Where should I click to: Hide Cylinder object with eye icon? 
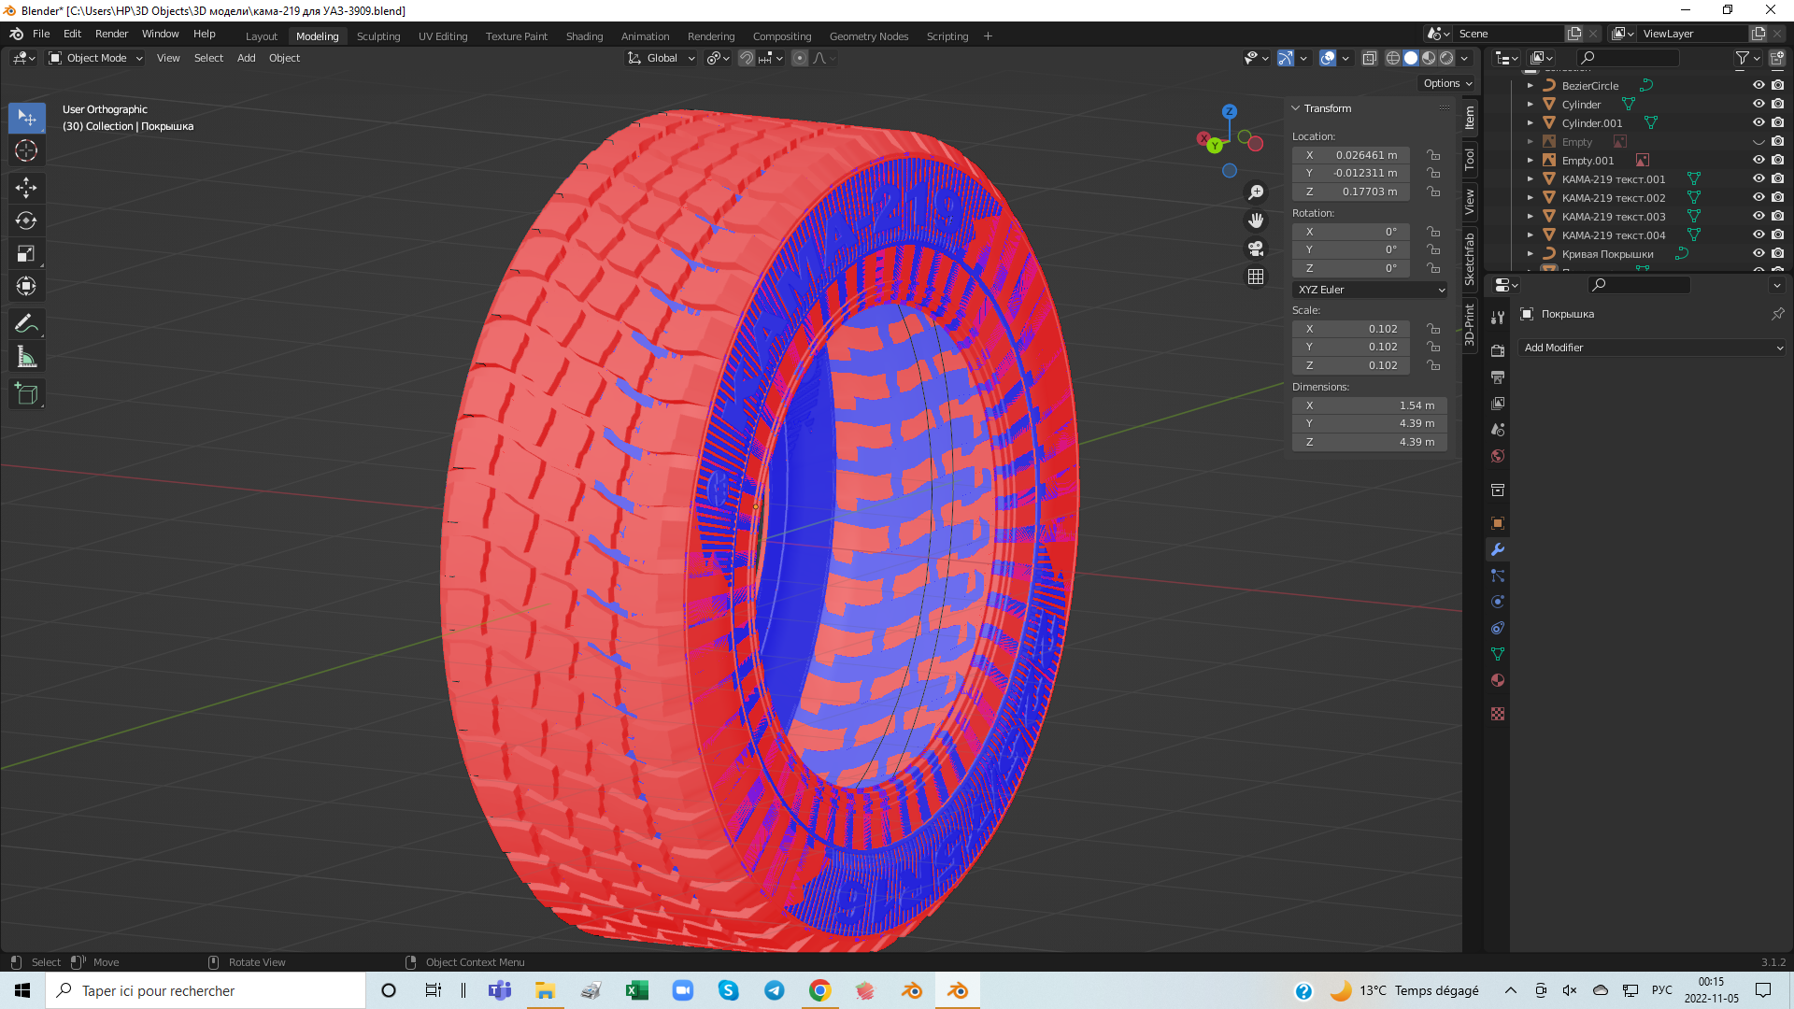pos(1758,104)
